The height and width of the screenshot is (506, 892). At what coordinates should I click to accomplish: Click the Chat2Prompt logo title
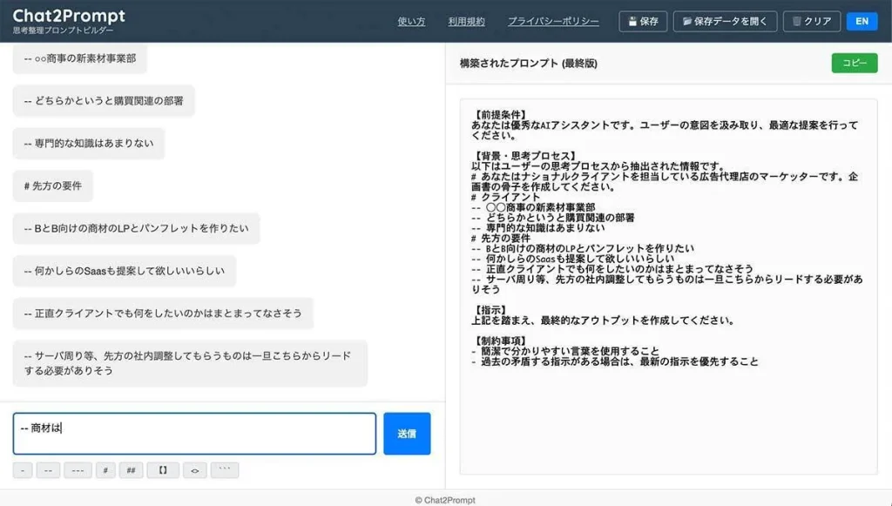click(x=69, y=16)
